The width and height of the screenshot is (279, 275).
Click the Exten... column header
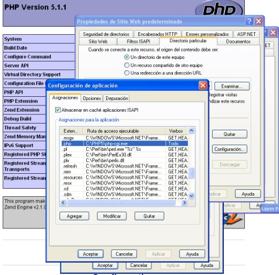71,131
